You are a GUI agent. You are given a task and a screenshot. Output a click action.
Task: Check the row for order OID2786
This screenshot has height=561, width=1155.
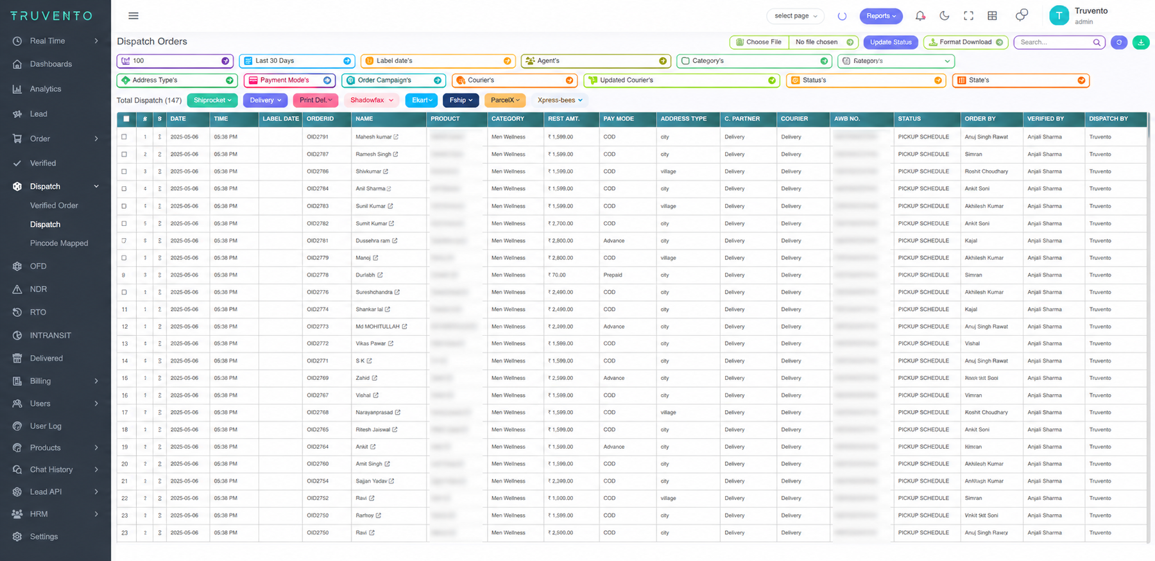point(124,172)
